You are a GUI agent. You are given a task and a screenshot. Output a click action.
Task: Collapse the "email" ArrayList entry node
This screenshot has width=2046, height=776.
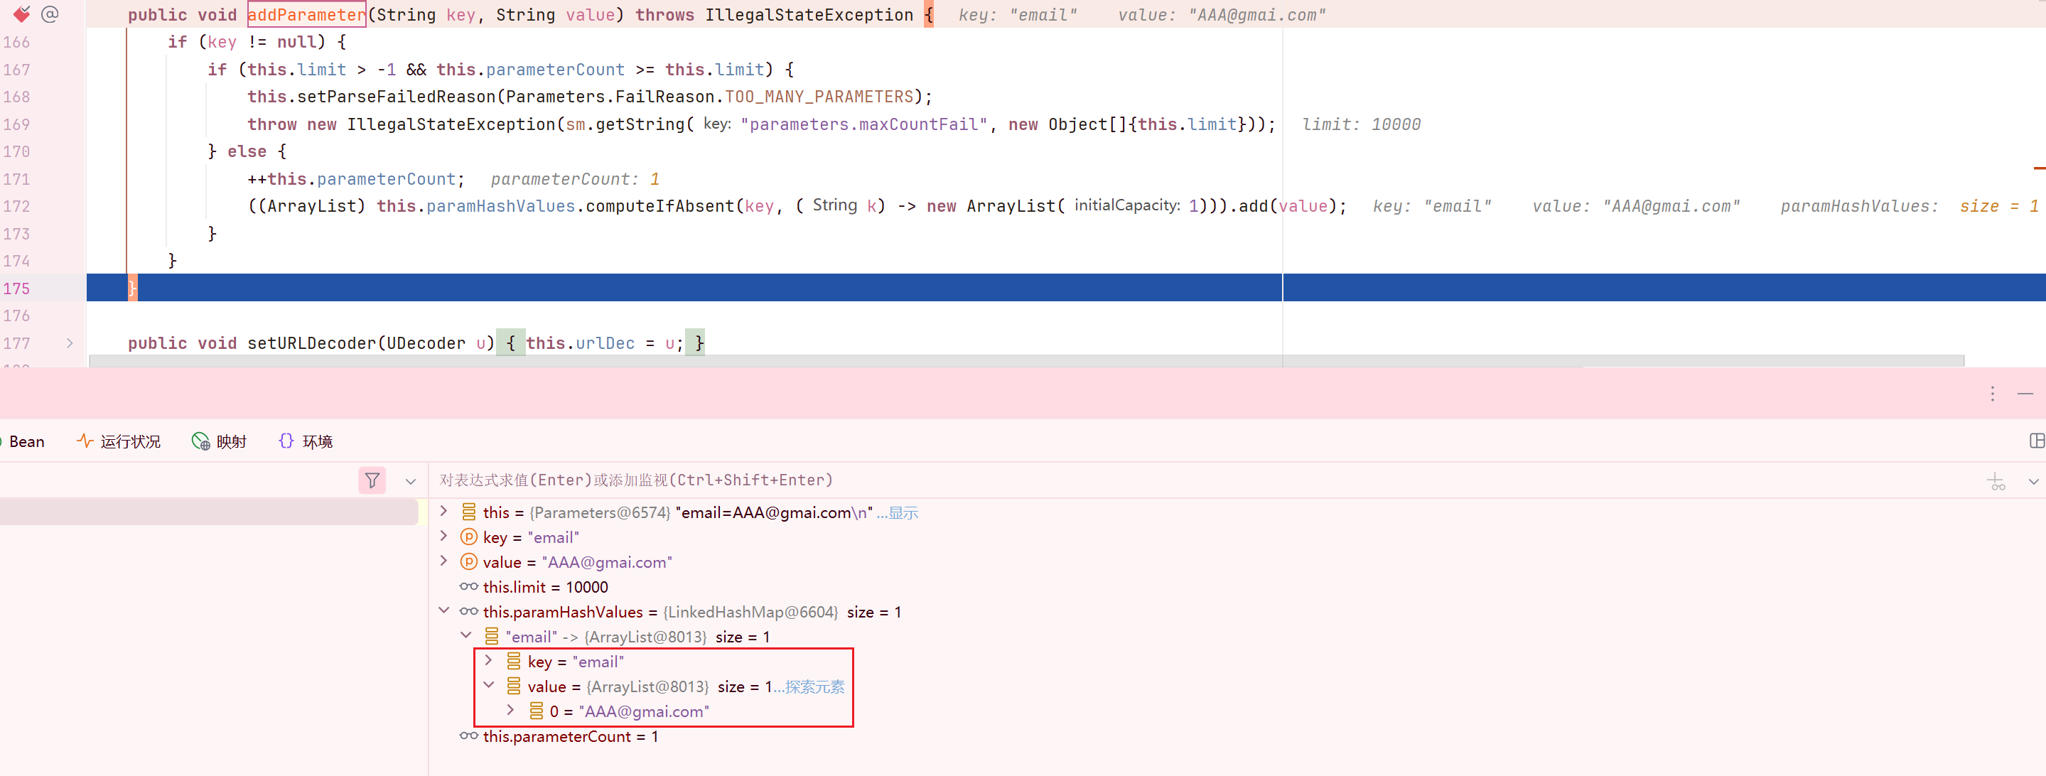(466, 635)
